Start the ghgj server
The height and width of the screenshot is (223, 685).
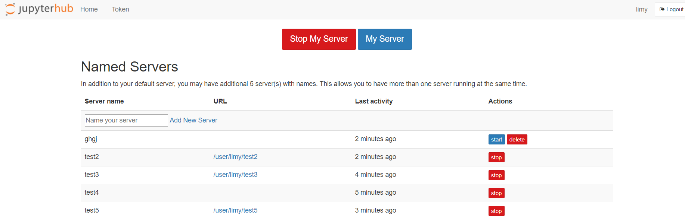[496, 140]
